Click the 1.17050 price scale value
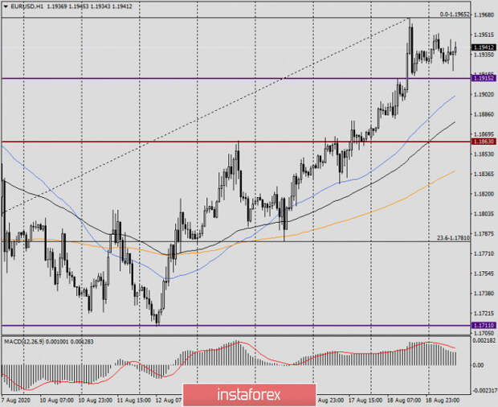This screenshot has height=407, width=498. pyautogui.click(x=484, y=333)
